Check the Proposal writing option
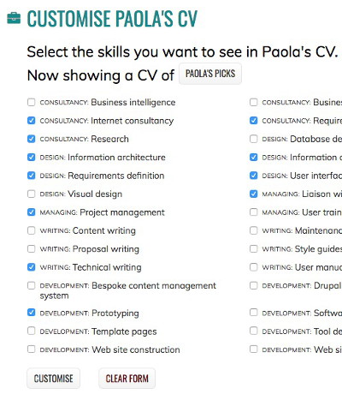342x400 pixels. click(x=32, y=249)
